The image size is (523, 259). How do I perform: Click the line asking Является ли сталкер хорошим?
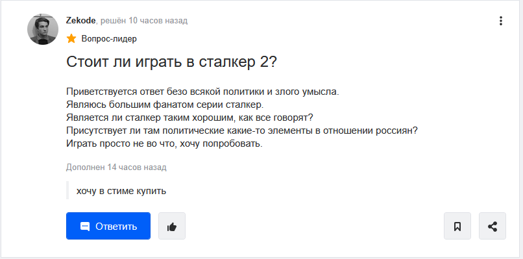tap(189, 118)
